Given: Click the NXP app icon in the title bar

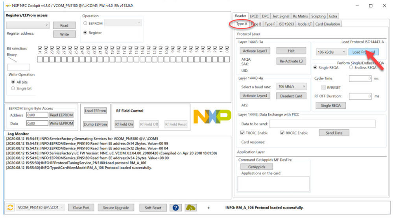Looking at the screenshot, I should click(x=8, y=6).
